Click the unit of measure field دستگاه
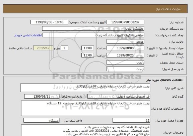This screenshot has height=136, width=193. click(41, 121)
